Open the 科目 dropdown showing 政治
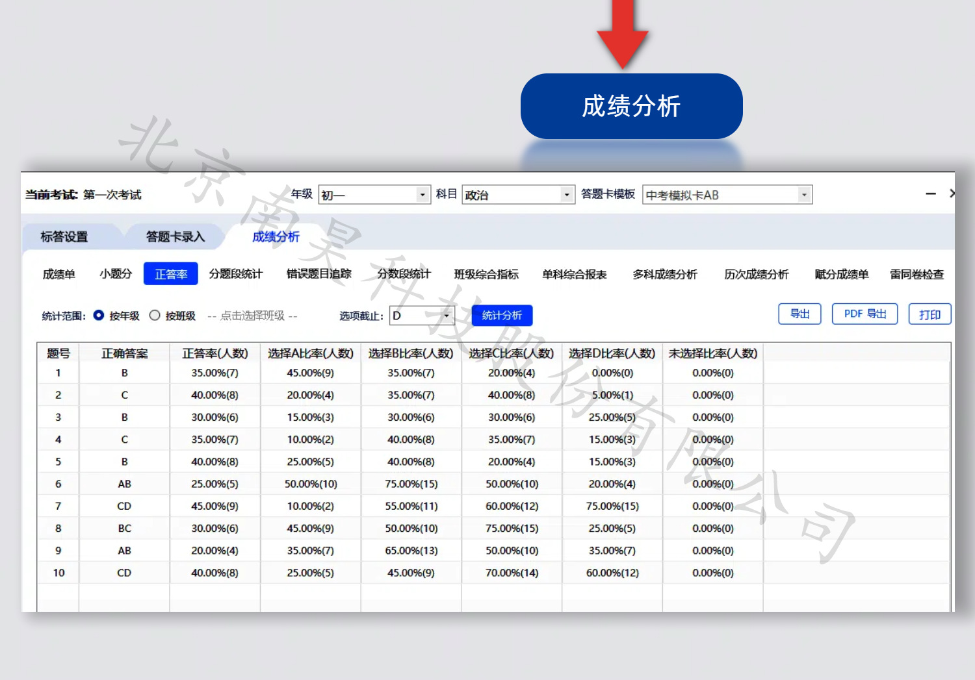This screenshot has width=975, height=680. pyautogui.click(x=518, y=195)
